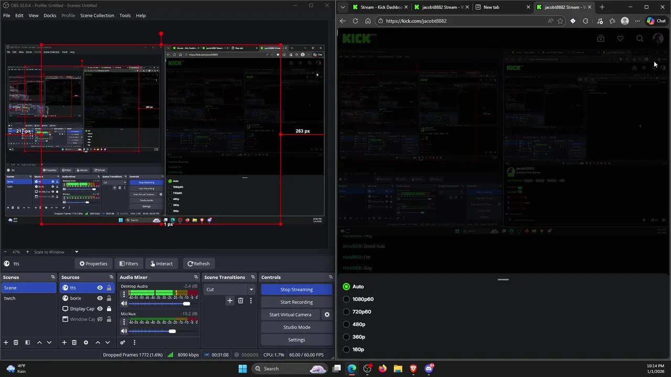Move source down in Sources panel
Image resolution: width=671 pixels, height=377 pixels.
(x=107, y=342)
